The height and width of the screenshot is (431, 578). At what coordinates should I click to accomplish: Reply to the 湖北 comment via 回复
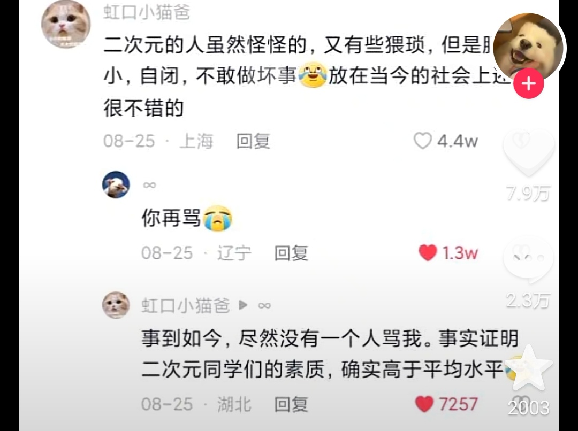pyautogui.click(x=291, y=404)
